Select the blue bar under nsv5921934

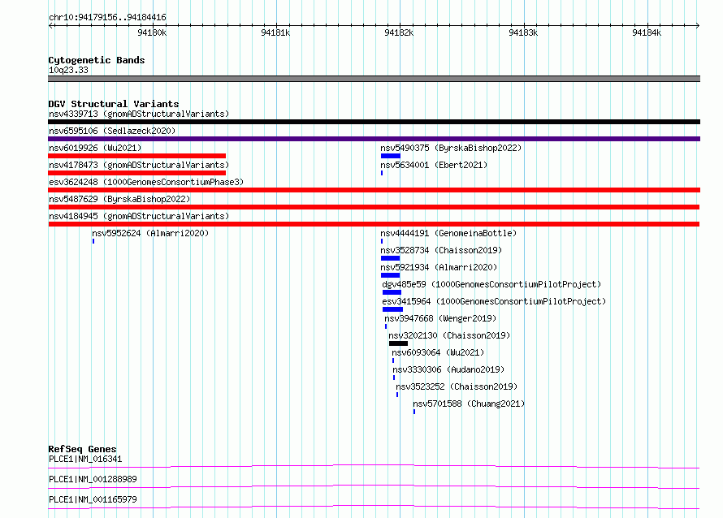[x=390, y=275]
